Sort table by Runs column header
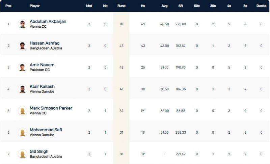270x164 pixels. [121, 6]
